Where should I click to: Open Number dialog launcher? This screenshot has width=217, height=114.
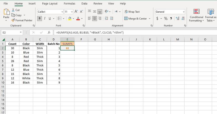point(185,25)
